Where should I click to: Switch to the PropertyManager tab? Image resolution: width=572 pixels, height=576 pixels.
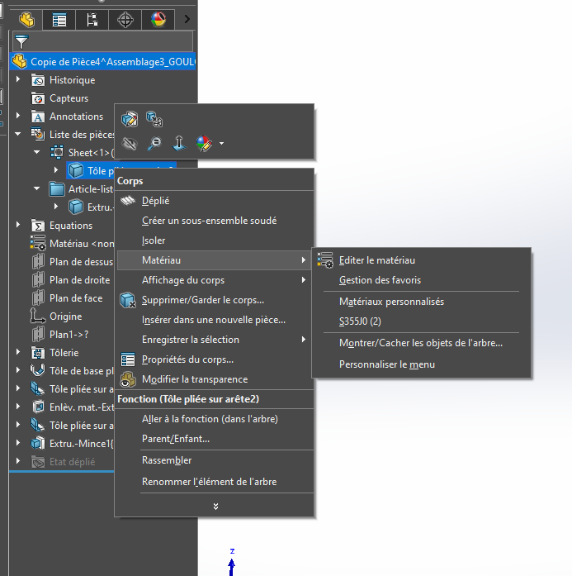pyautogui.click(x=59, y=19)
